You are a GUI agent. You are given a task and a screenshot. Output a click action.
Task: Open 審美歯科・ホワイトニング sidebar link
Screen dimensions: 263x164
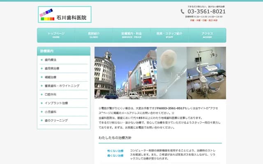click(x=62, y=86)
